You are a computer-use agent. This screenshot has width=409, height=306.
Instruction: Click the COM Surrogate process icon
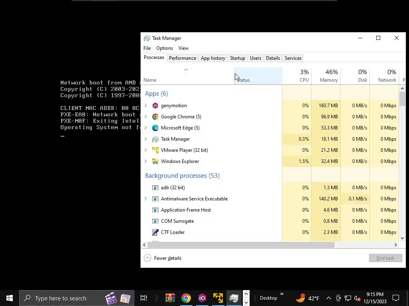155,221
